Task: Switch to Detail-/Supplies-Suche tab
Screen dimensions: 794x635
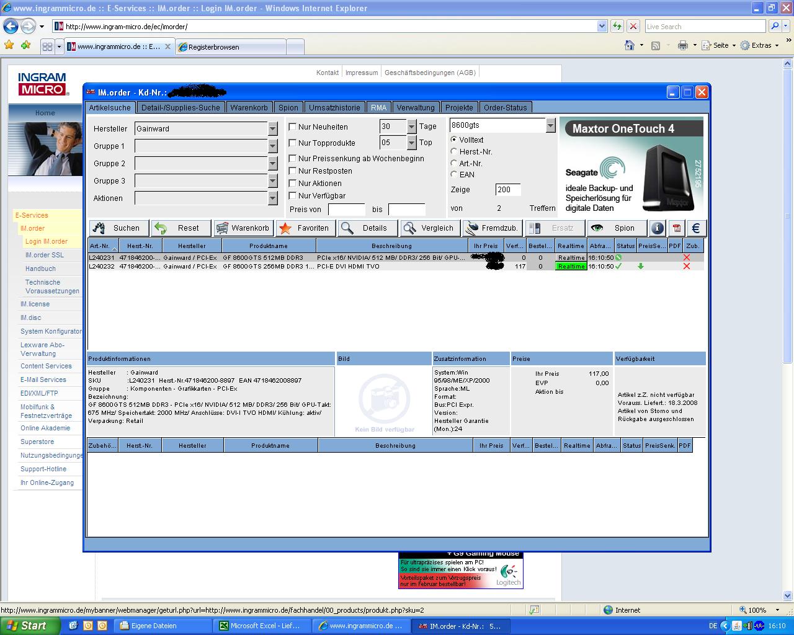Action: click(x=181, y=107)
